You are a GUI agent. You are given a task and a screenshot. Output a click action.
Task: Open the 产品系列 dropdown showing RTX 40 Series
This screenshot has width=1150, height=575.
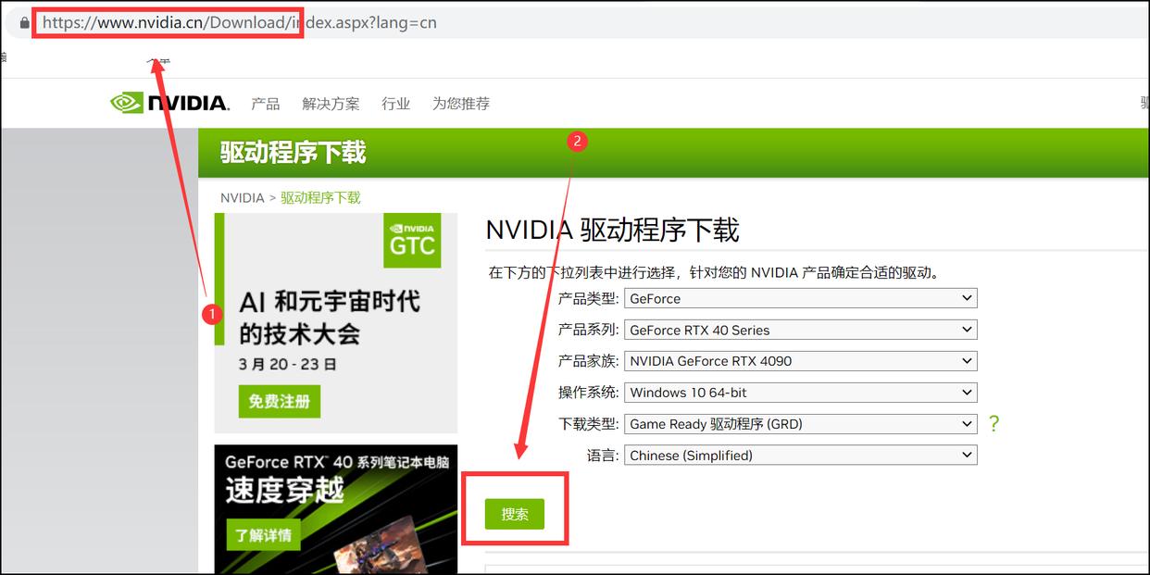click(800, 329)
